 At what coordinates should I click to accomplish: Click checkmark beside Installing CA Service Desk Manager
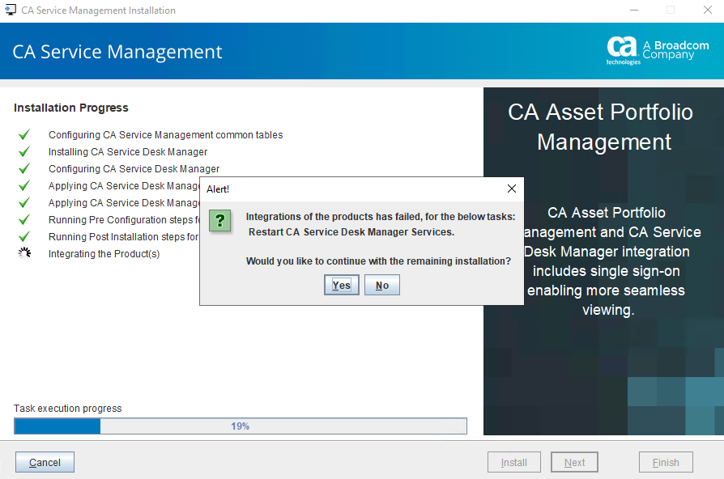click(24, 152)
